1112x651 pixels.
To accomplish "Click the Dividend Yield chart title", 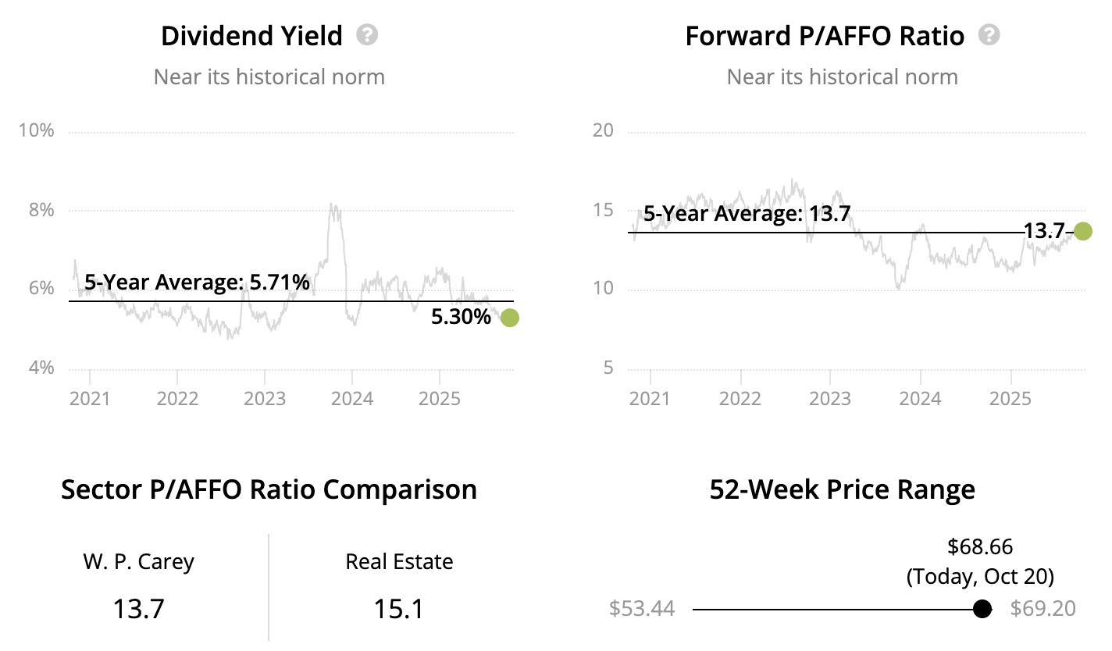I will pos(251,36).
